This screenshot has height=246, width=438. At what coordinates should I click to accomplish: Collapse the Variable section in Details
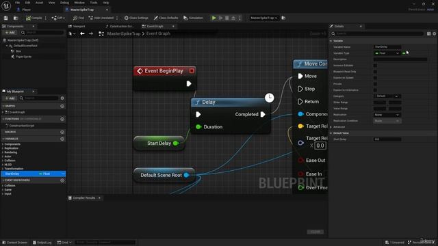(331, 41)
